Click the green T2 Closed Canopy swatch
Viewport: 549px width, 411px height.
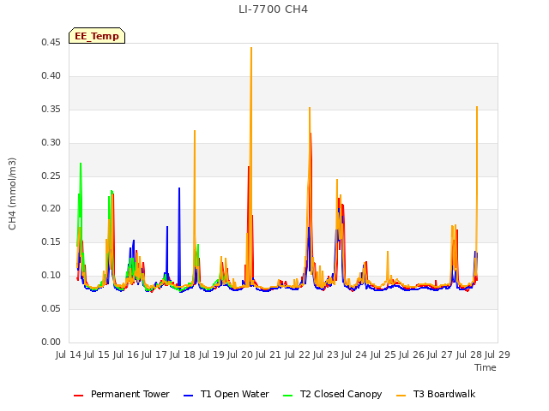(288, 396)
